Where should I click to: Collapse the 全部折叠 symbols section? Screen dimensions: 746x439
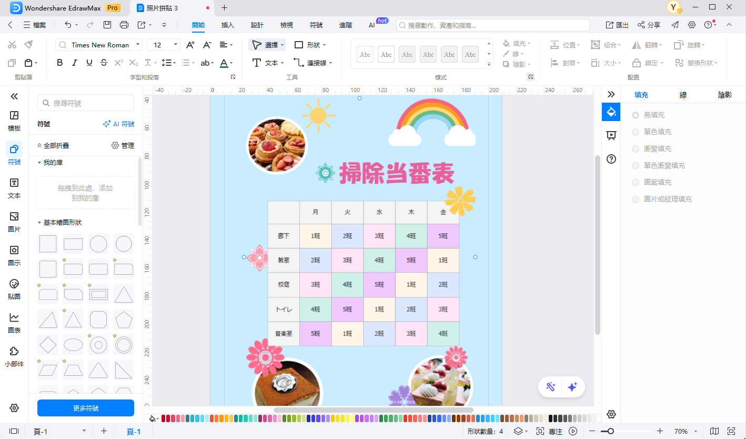tap(56, 145)
